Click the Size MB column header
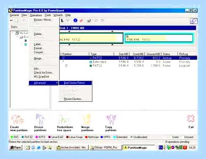206x159 pixels. [121, 54]
